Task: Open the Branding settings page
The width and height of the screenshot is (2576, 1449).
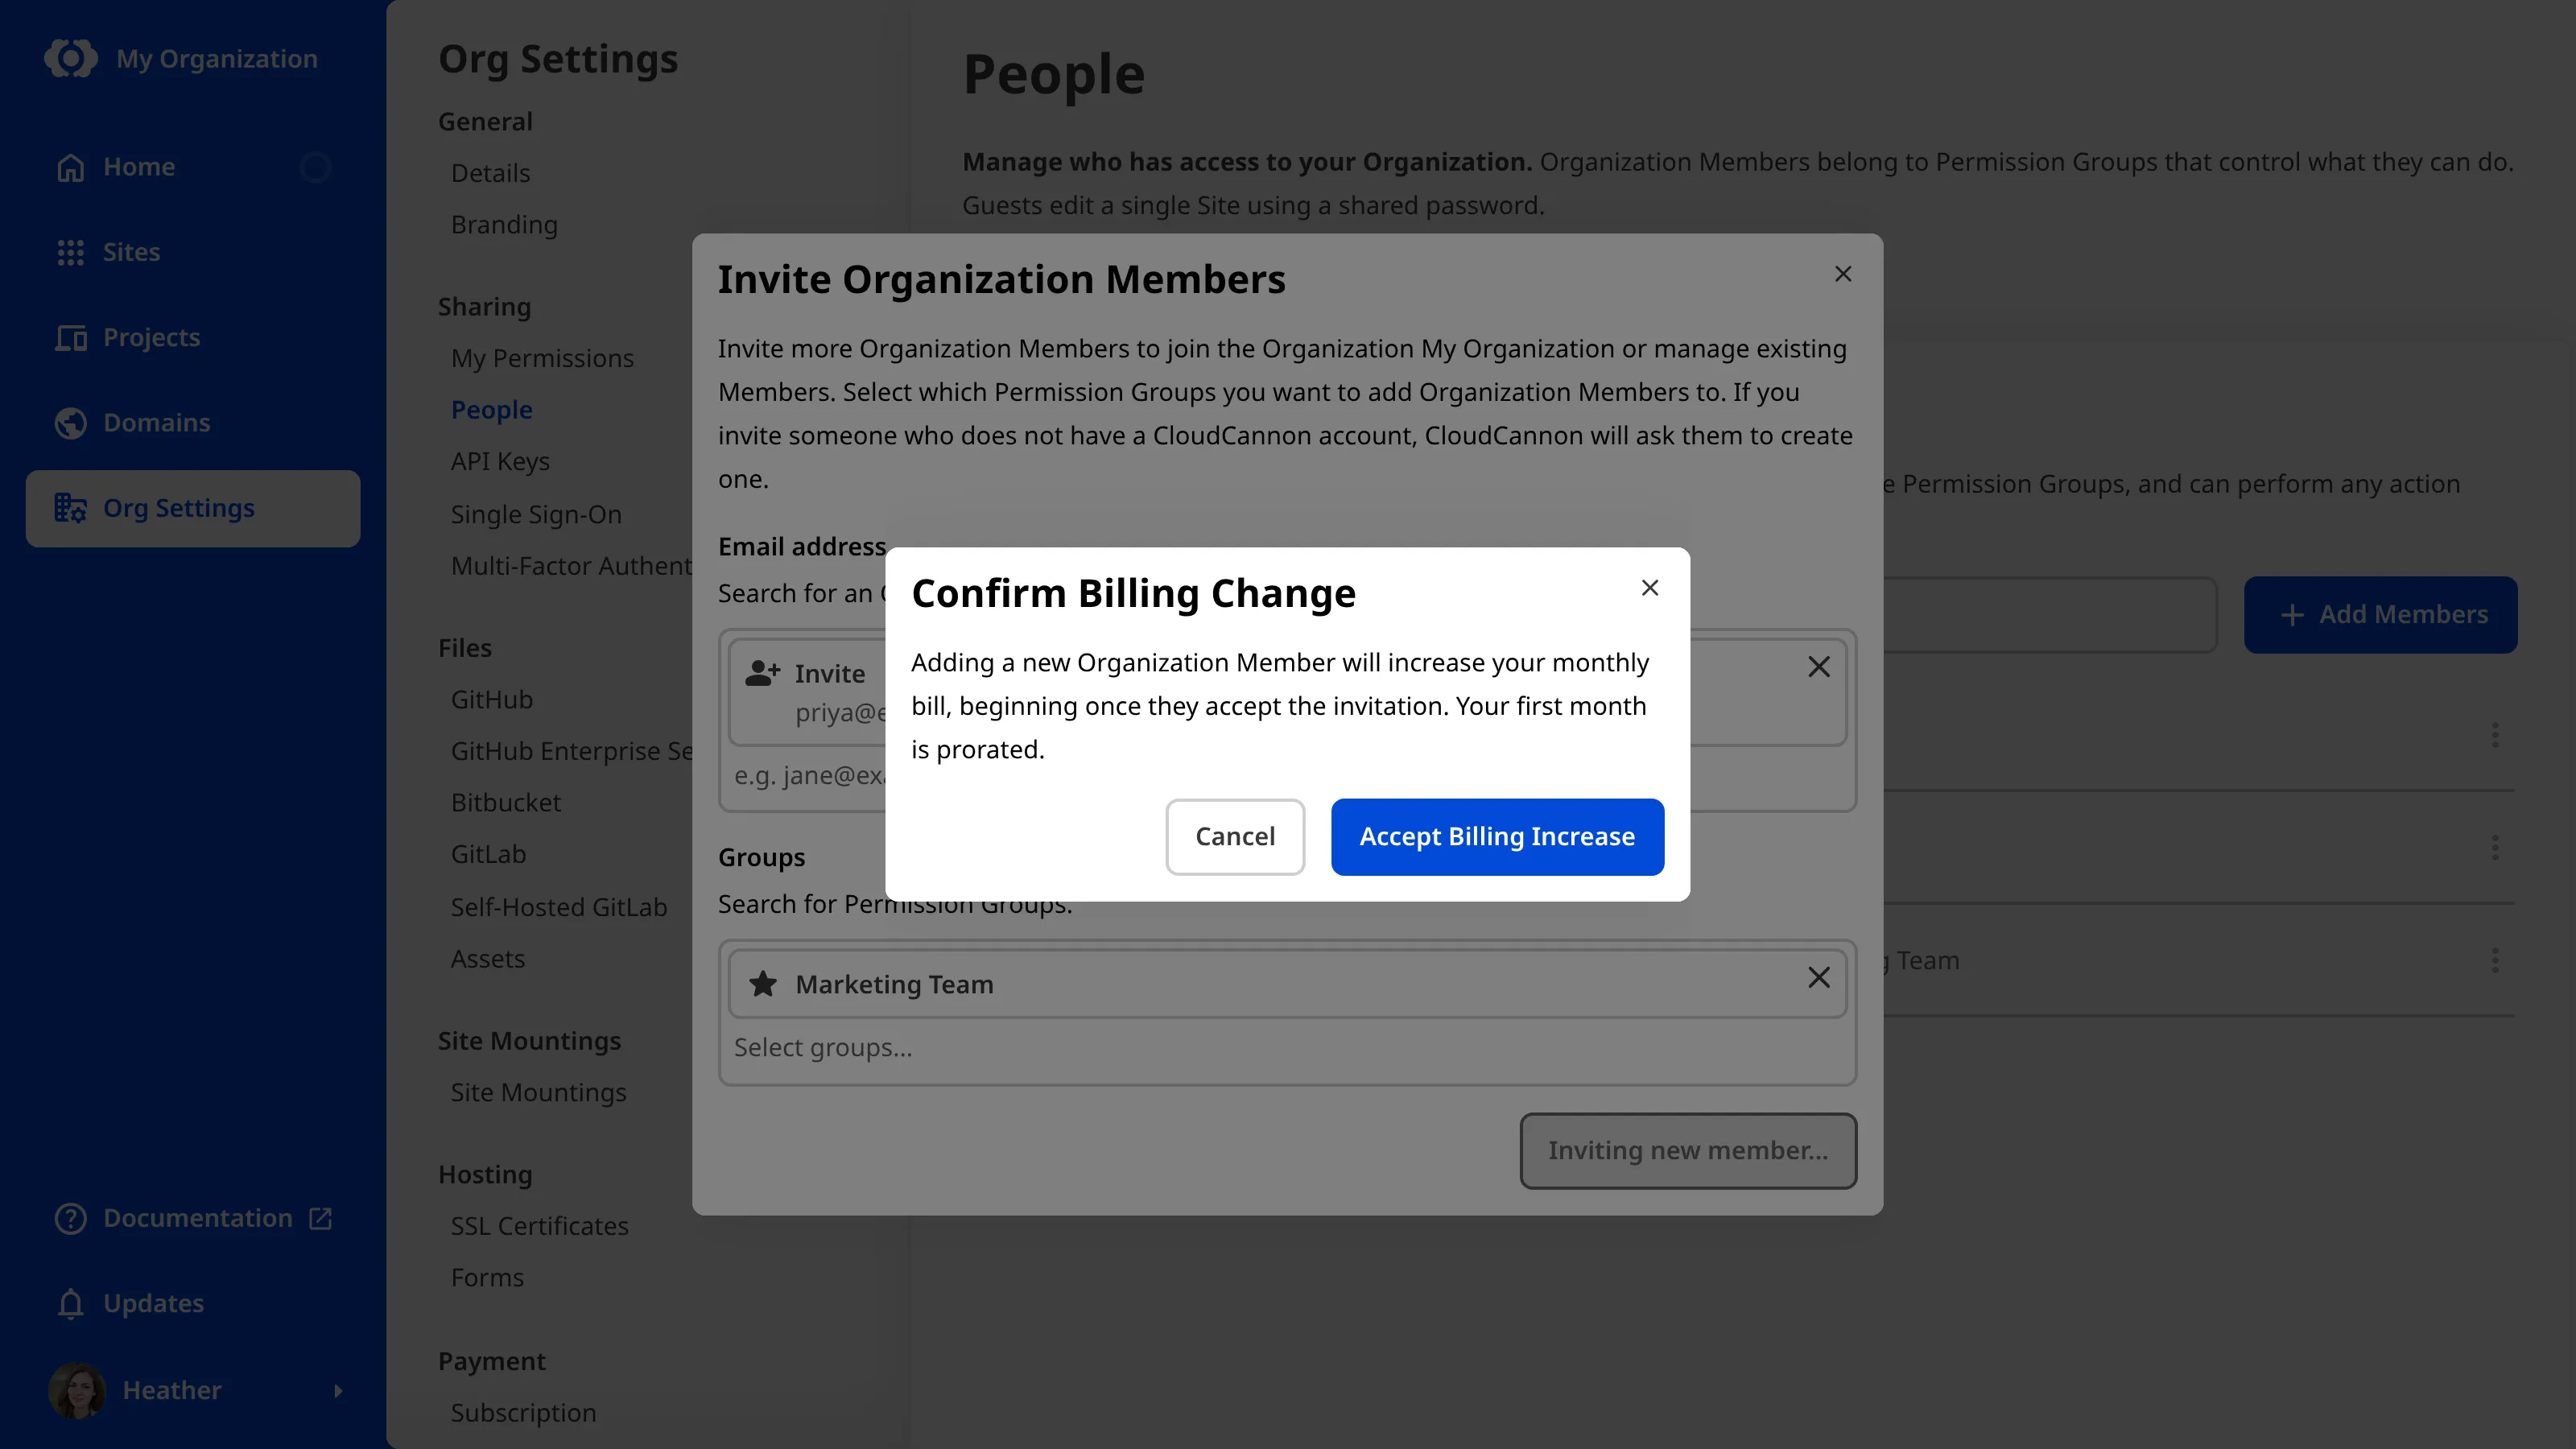Action: pyautogui.click(x=504, y=225)
